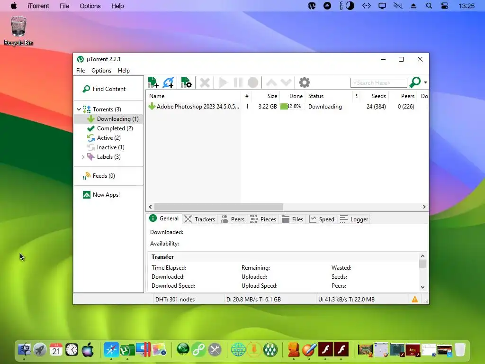Image resolution: width=485 pixels, height=364 pixels.
Task: Click download speed status bar entry
Action: tap(253, 300)
